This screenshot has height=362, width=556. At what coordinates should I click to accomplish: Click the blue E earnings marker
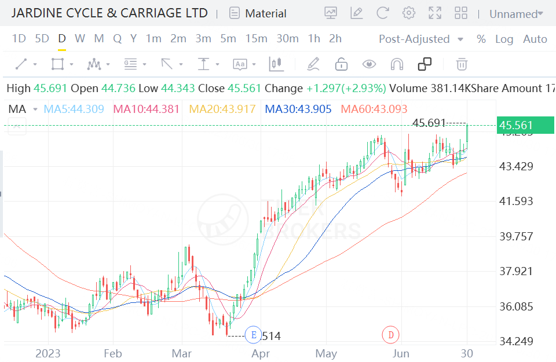click(253, 335)
